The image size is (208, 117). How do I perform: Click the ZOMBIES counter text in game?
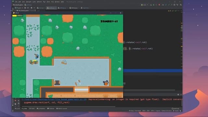coord(109,21)
